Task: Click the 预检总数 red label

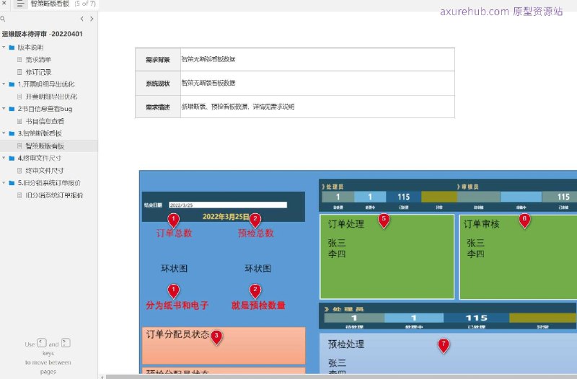Action: tap(256, 233)
